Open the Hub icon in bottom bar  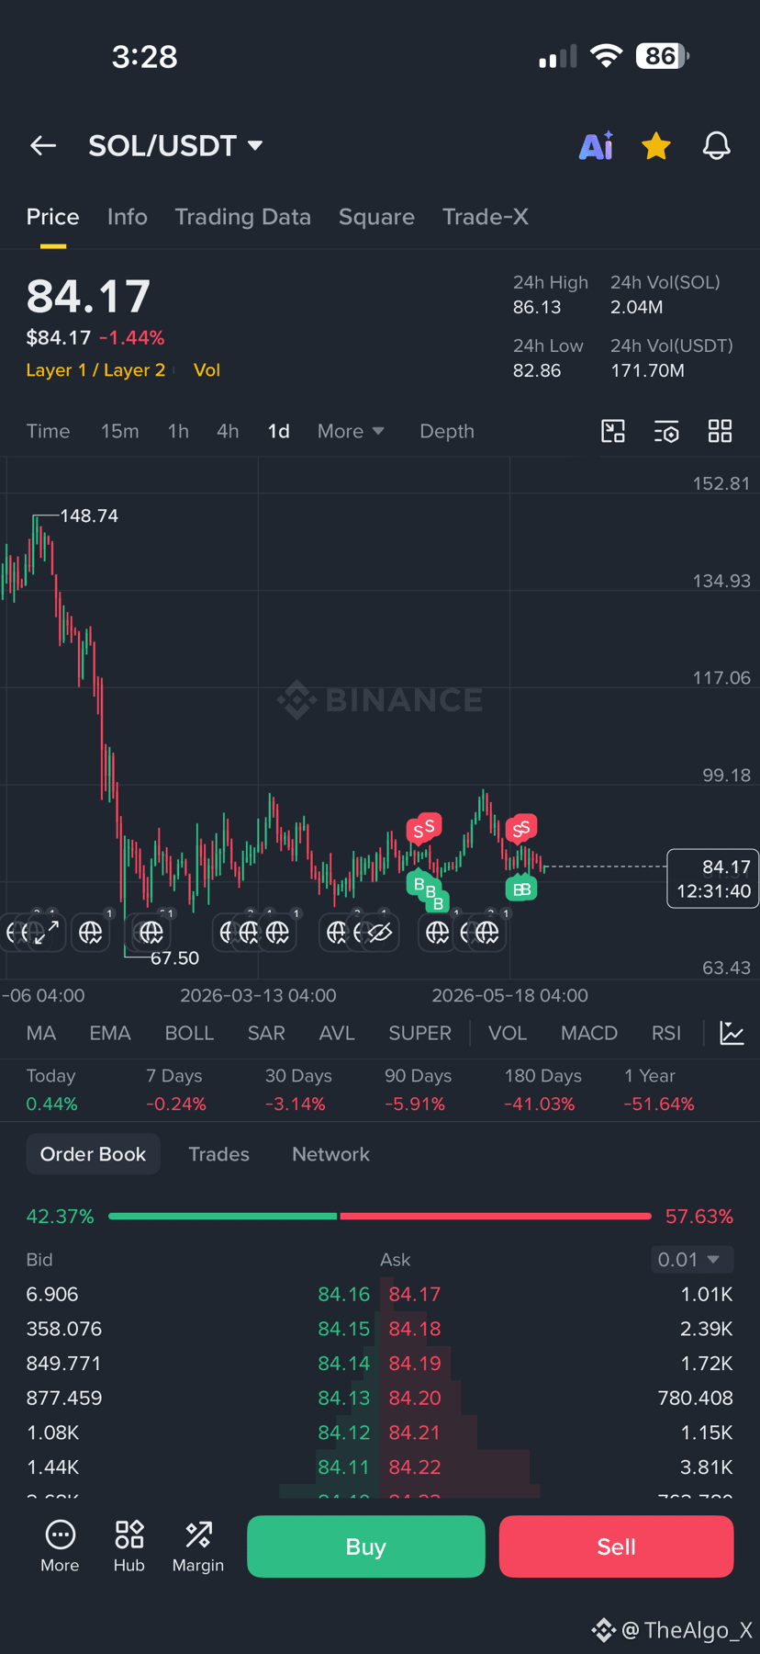pos(129,1546)
